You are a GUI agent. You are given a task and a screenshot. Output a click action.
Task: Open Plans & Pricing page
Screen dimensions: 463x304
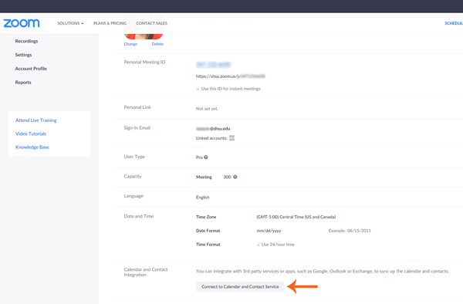point(110,23)
